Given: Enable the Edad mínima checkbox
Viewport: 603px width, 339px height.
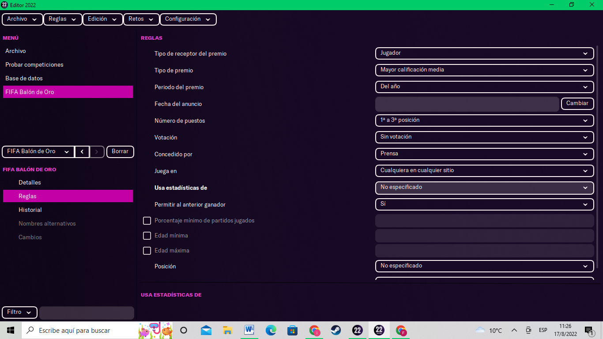Looking at the screenshot, I should (x=147, y=235).
